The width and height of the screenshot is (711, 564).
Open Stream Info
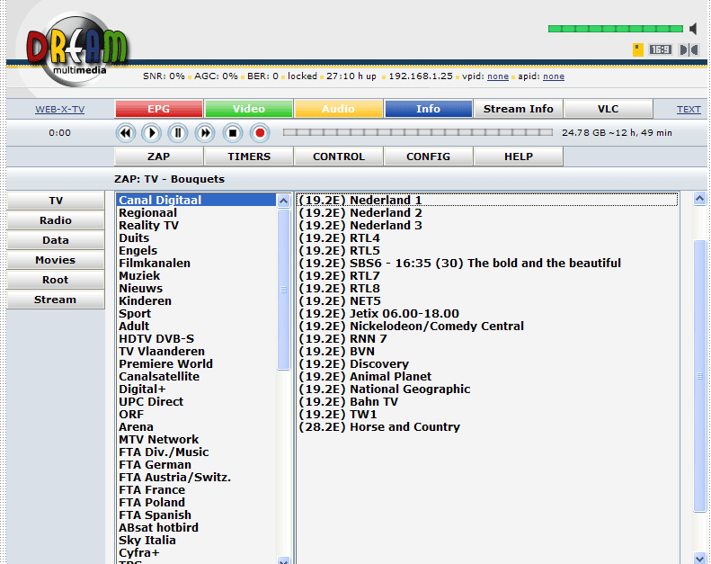pos(519,109)
